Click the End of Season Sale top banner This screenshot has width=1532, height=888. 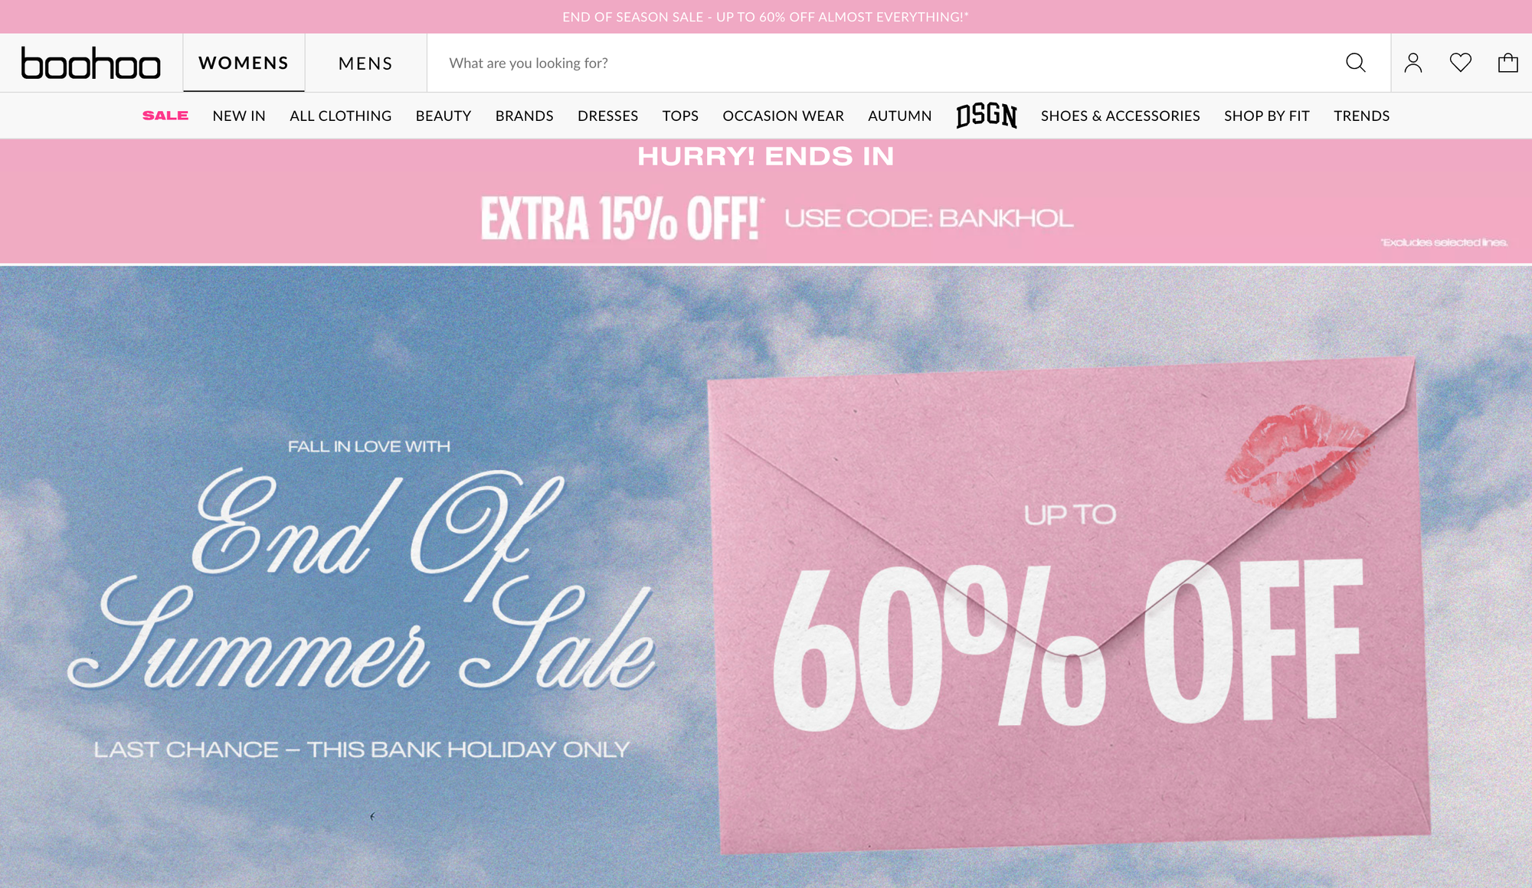pyautogui.click(x=766, y=17)
